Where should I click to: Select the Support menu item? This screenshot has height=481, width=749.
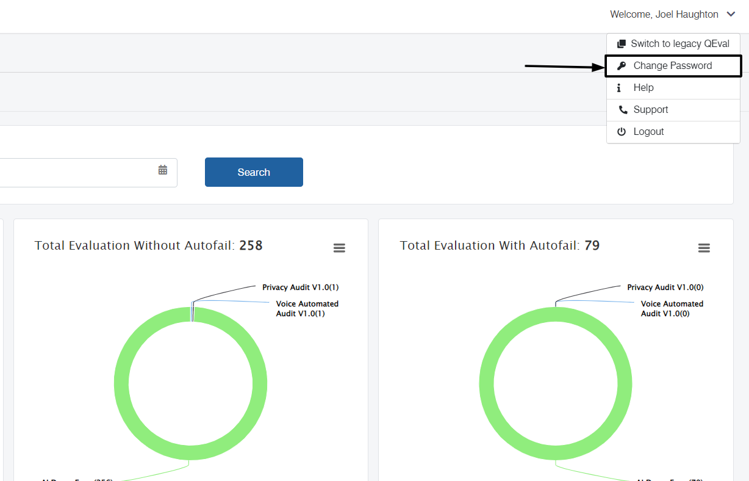click(673, 110)
